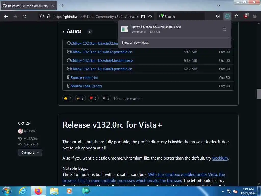The height and width of the screenshot is (196, 261).
Task: Close the Releases · Eclipse-Community tab
Action: click(53, 6)
